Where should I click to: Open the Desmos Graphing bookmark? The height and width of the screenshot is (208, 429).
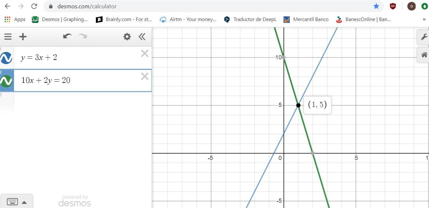tap(60, 19)
